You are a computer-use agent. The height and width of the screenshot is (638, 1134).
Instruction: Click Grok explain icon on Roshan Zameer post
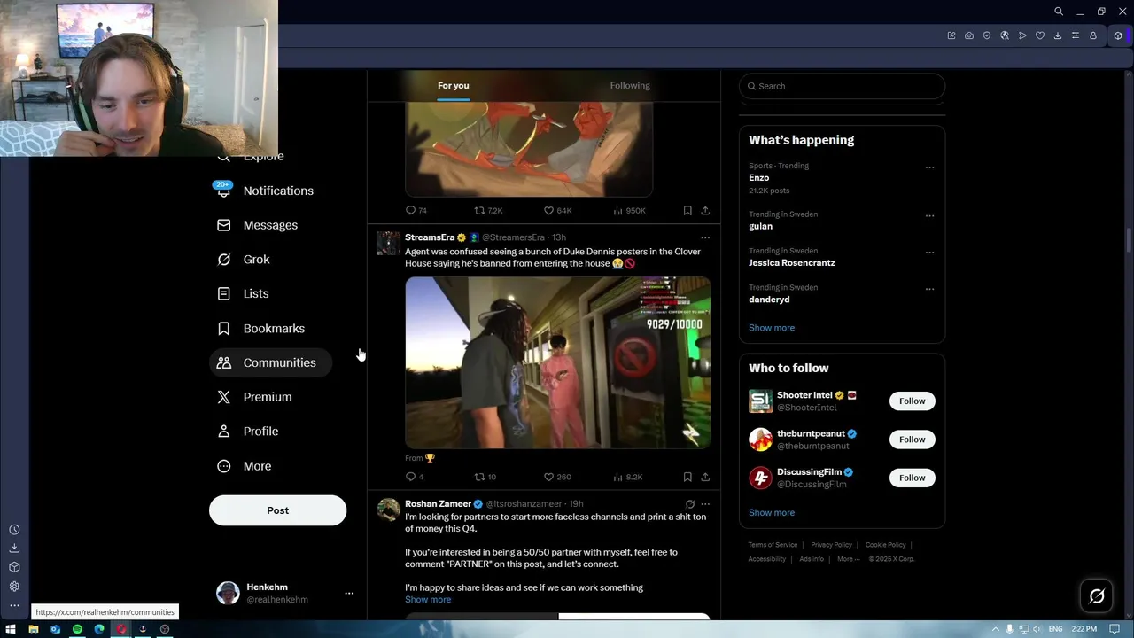[690, 504]
